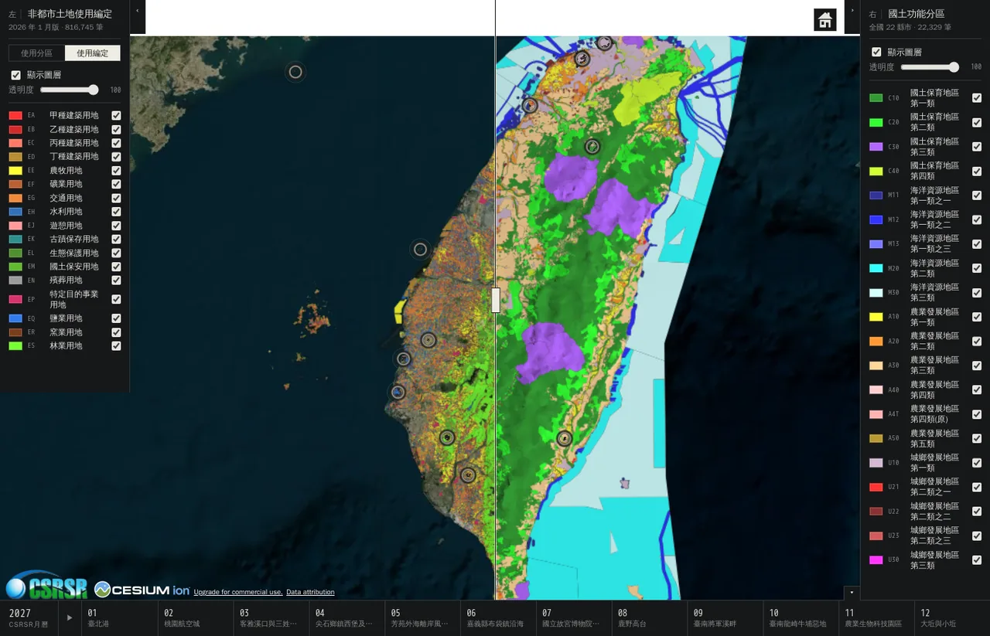Uncheck the 特定目的事業用地 layer
The height and width of the screenshot is (636, 990).
(x=116, y=299)
